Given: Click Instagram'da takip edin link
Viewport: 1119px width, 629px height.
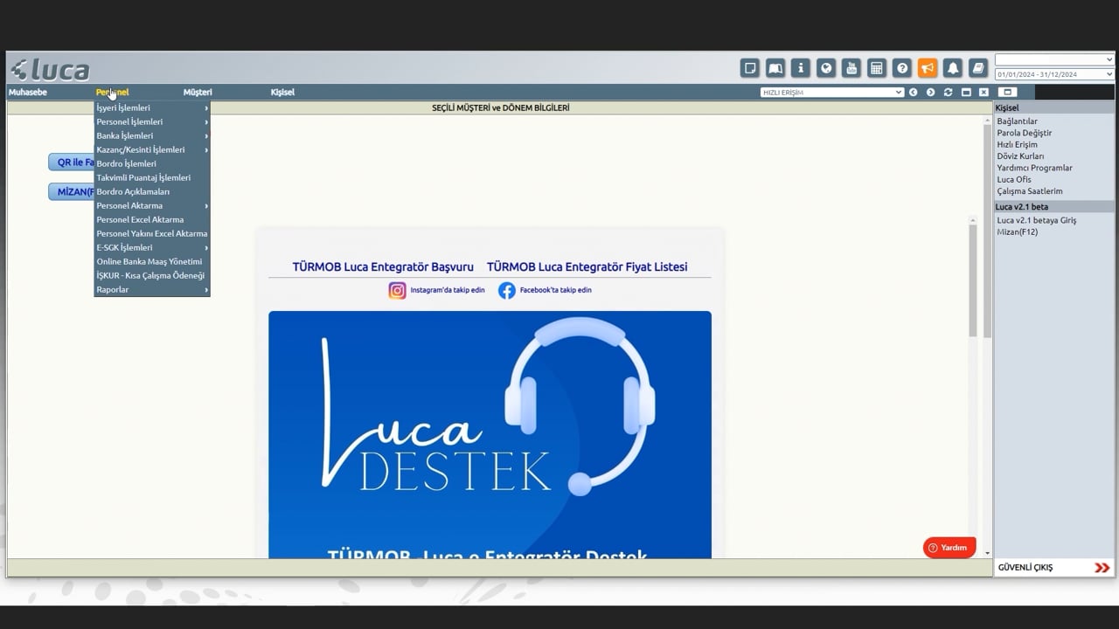Looking at the screenshot, I should point(448,290).
